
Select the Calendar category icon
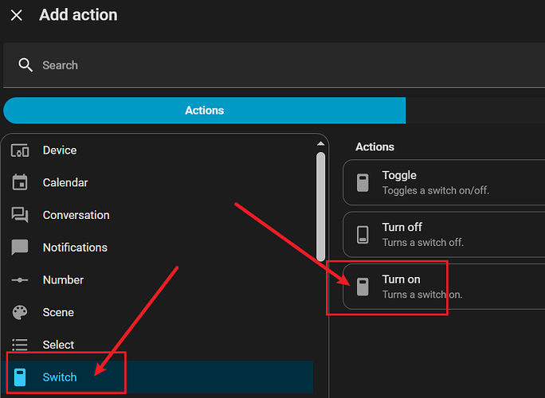[x=20, y=182]
